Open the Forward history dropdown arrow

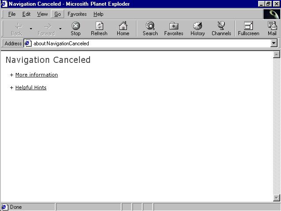tap(60, 29)
